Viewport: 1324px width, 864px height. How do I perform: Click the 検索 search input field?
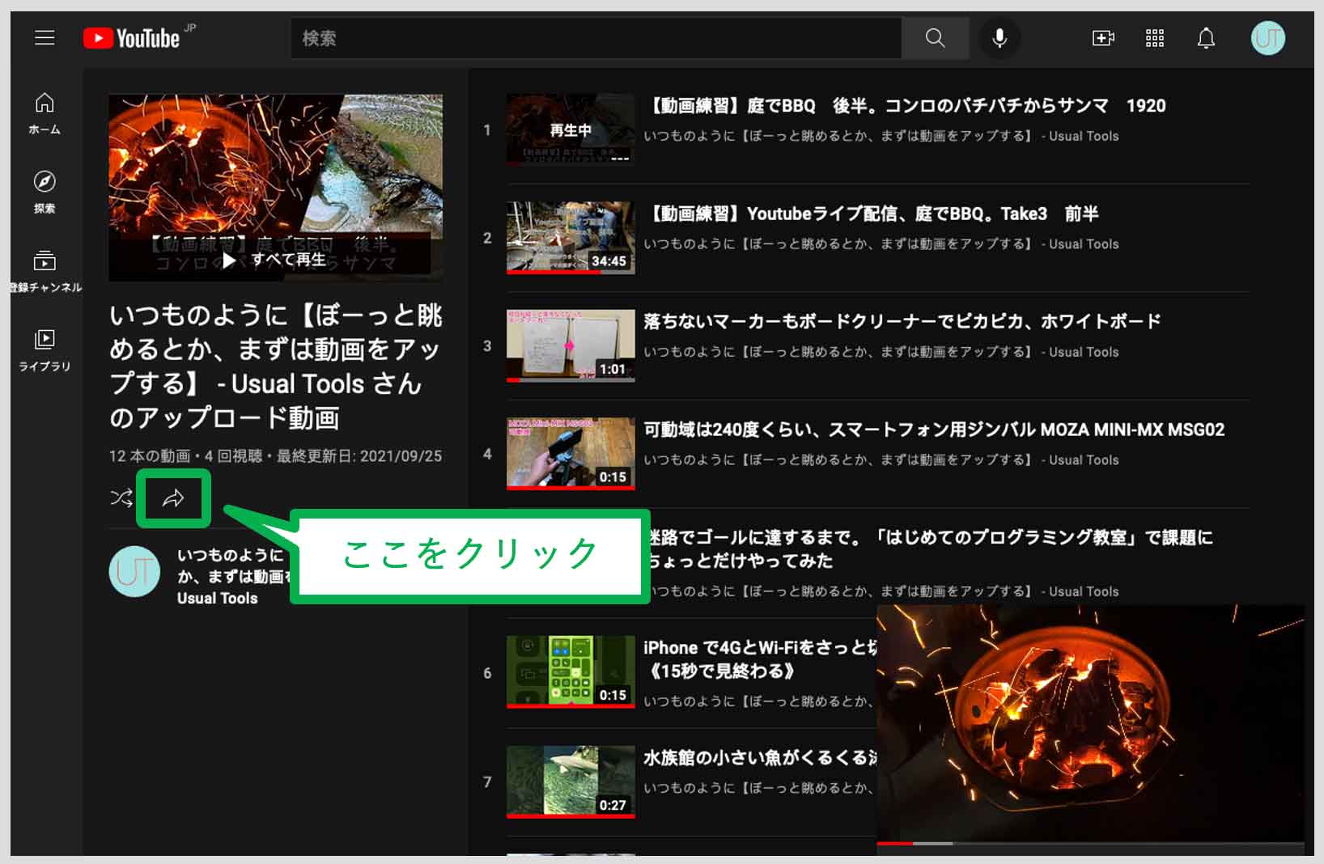pyautogui.click(x=595, y=38)
